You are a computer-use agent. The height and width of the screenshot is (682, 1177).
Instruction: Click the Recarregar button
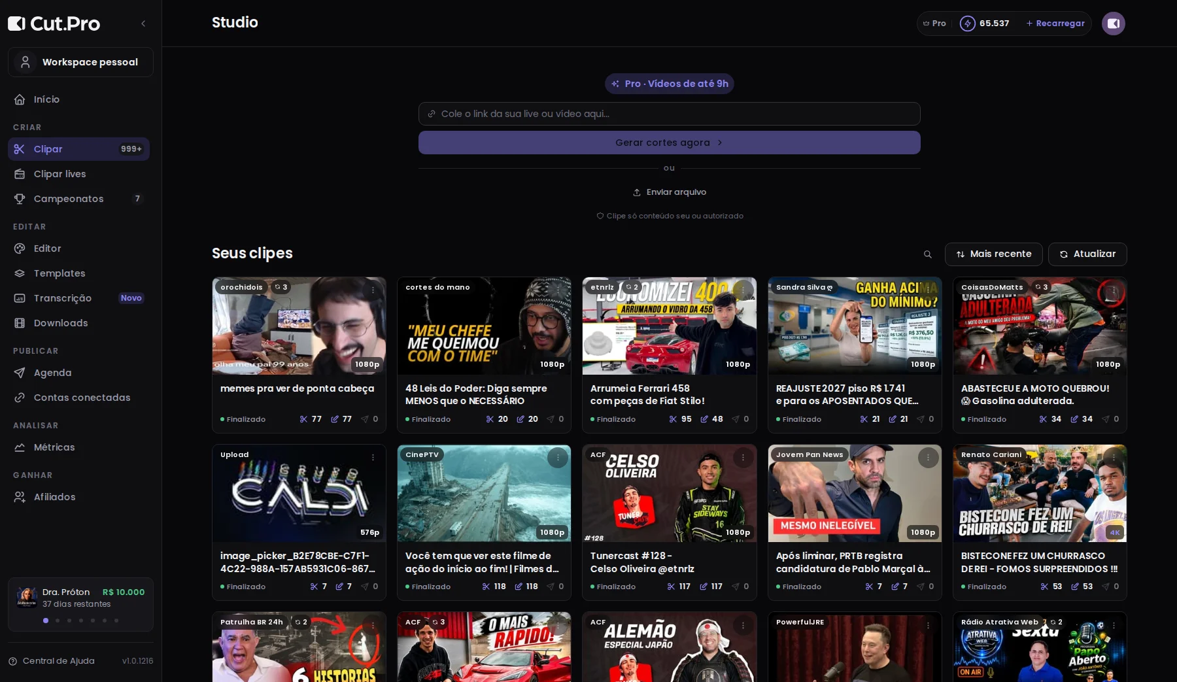1055,24
